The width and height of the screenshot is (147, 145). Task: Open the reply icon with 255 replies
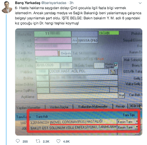[18, 141]
